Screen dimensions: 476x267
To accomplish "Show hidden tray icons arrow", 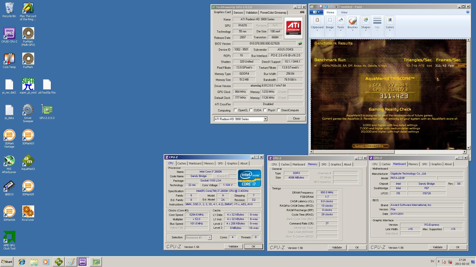I will click(x=439, y=262).
